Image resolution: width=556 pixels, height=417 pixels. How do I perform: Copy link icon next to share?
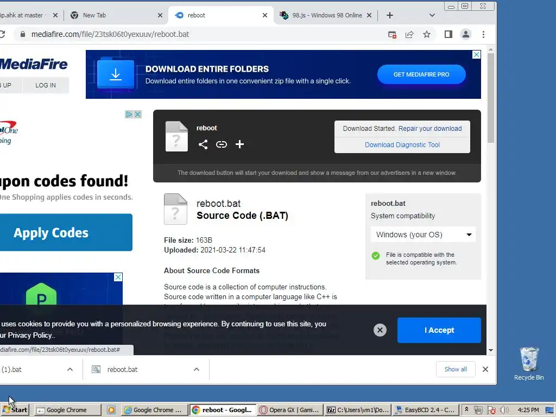coord(222,144)
